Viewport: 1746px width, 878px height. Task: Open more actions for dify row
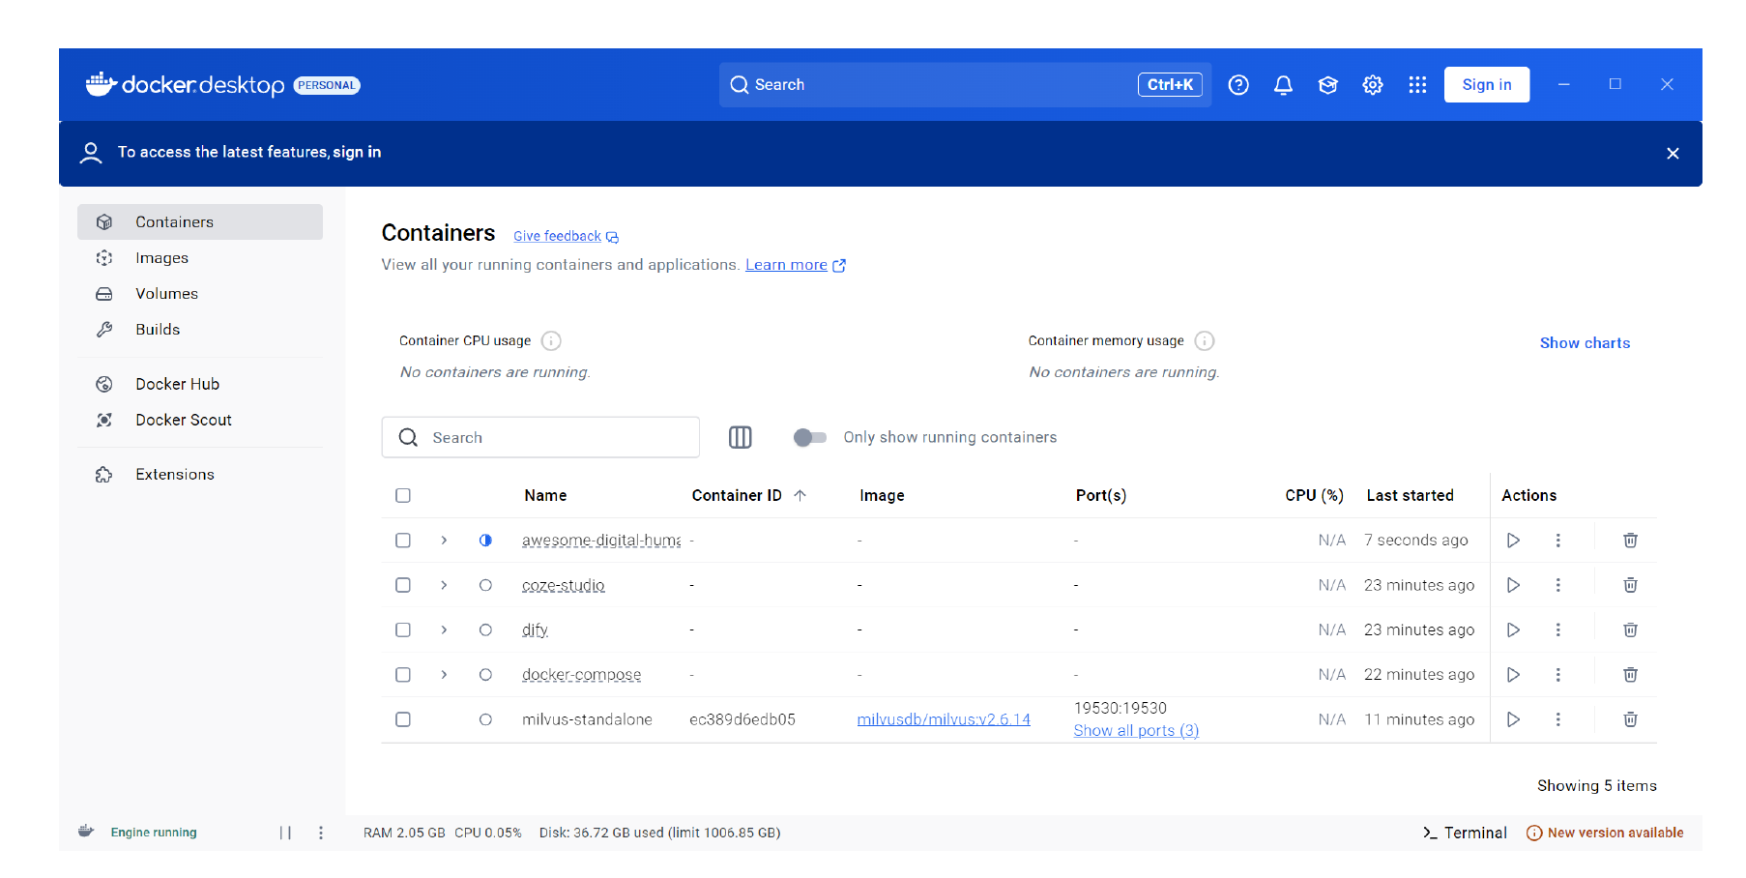(x=1557, y=629)
